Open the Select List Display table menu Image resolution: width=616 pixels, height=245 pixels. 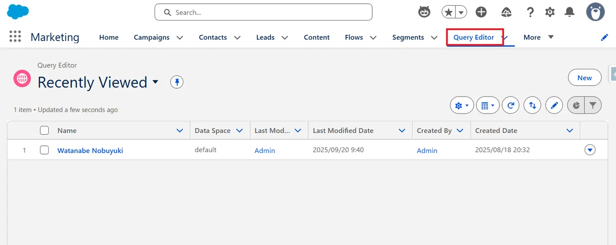tap(488, 105)
